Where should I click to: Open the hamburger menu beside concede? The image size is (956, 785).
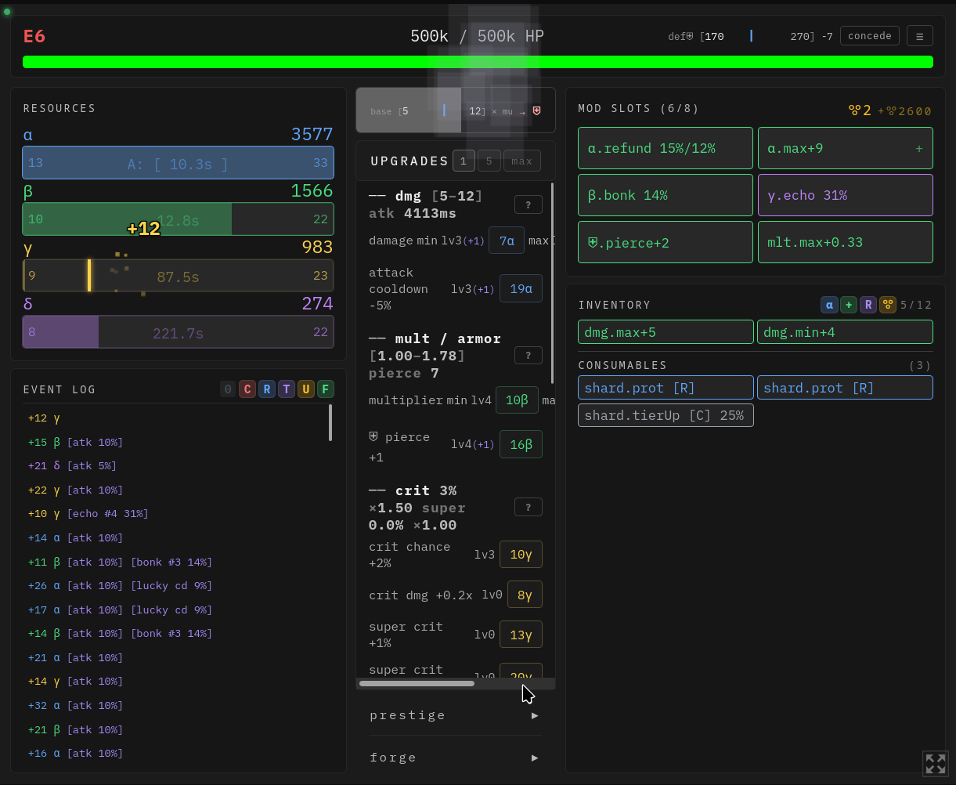919,36
